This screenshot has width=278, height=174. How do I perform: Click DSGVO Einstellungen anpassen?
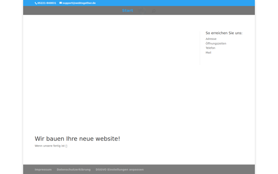click(x=120, y=169)
